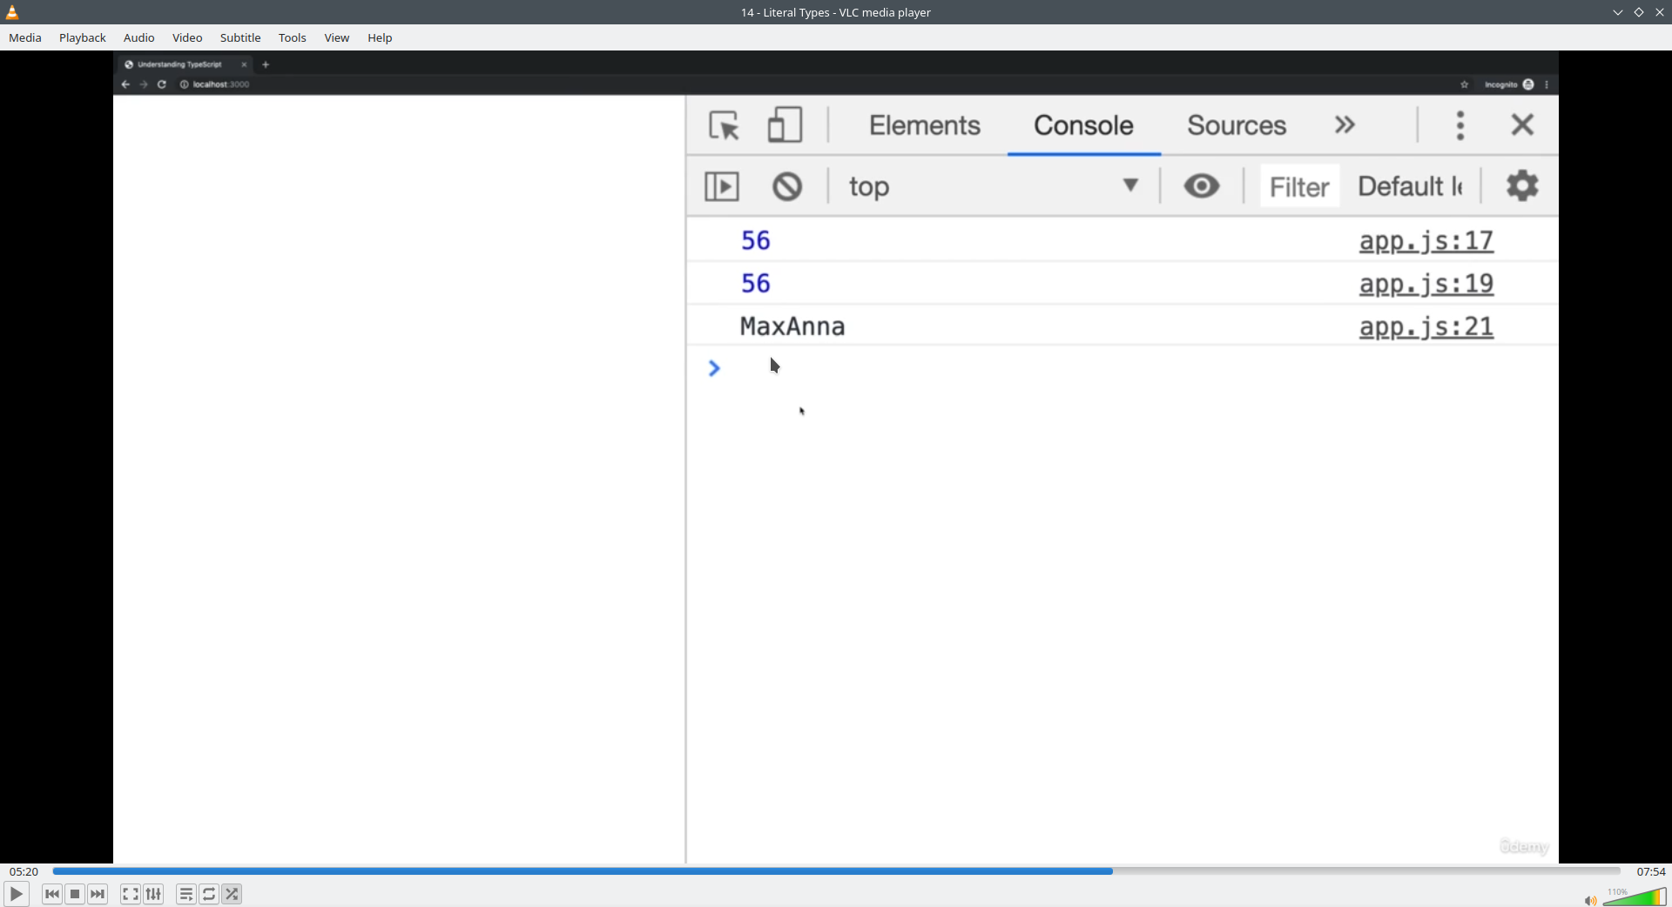Expand more DevTools tabs chevron

click(1345, 125)
